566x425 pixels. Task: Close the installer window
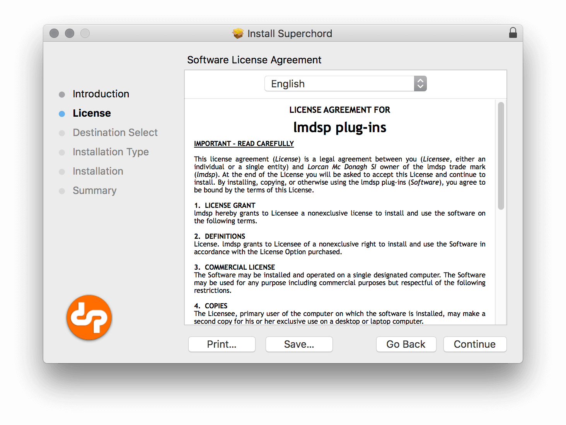point(54,33)
